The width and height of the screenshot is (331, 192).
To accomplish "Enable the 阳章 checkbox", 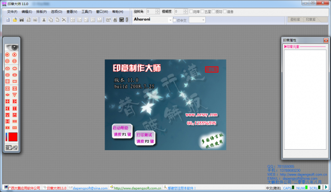I will point(191,11).
